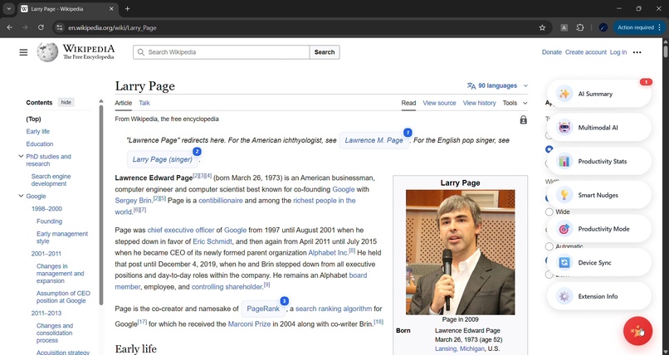Close the Larry Page Wikipedia tab
Viewport: 669px width, 355px height.
click(111, 8)
